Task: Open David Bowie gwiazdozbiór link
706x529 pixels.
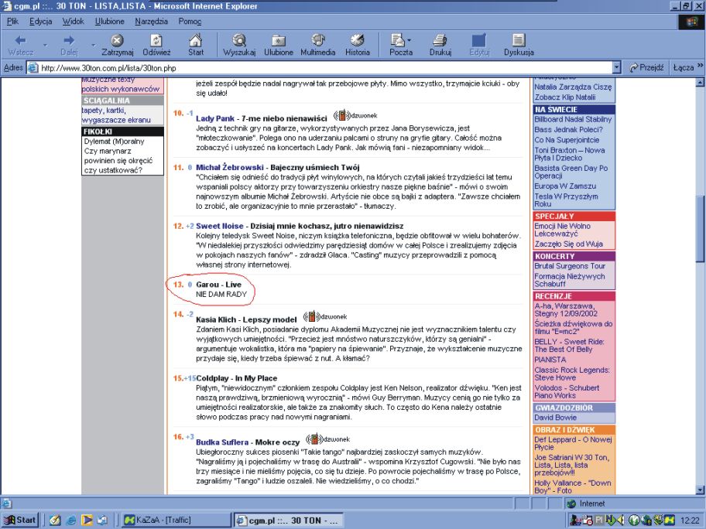Action: 555,418
